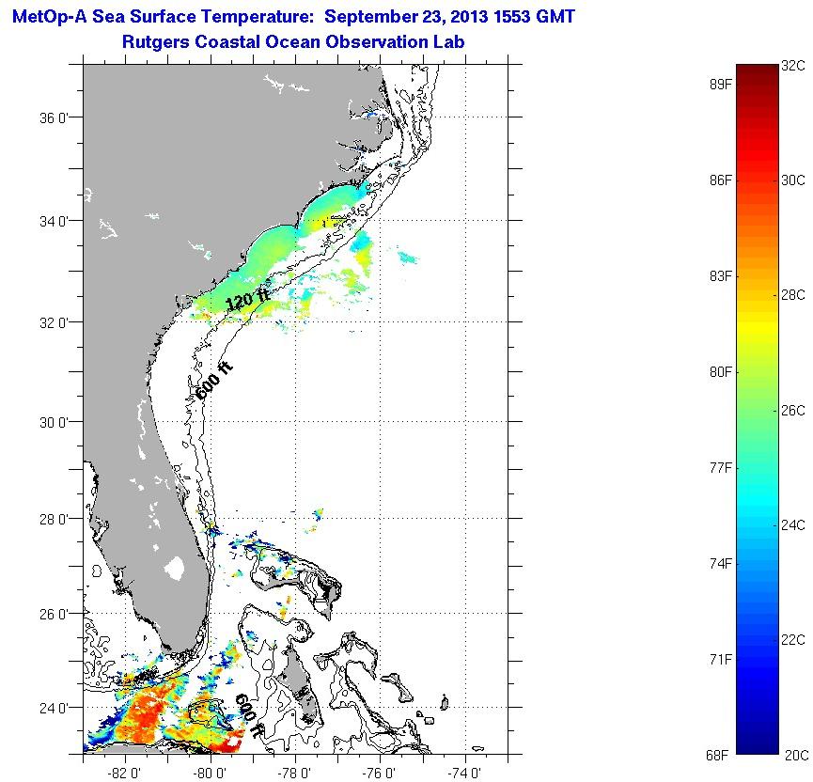Viewport: 813px width, 782px height.
Task: Click the 600 ft contour label near Cuba
Action: pyautogui.click(x=251, y=715)
